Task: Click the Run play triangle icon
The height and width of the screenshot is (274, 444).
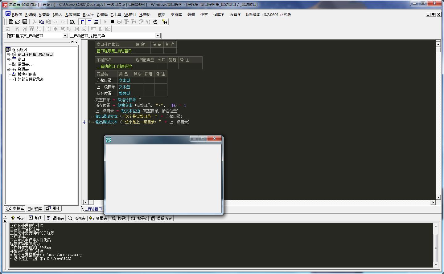Action: (105, 22)
